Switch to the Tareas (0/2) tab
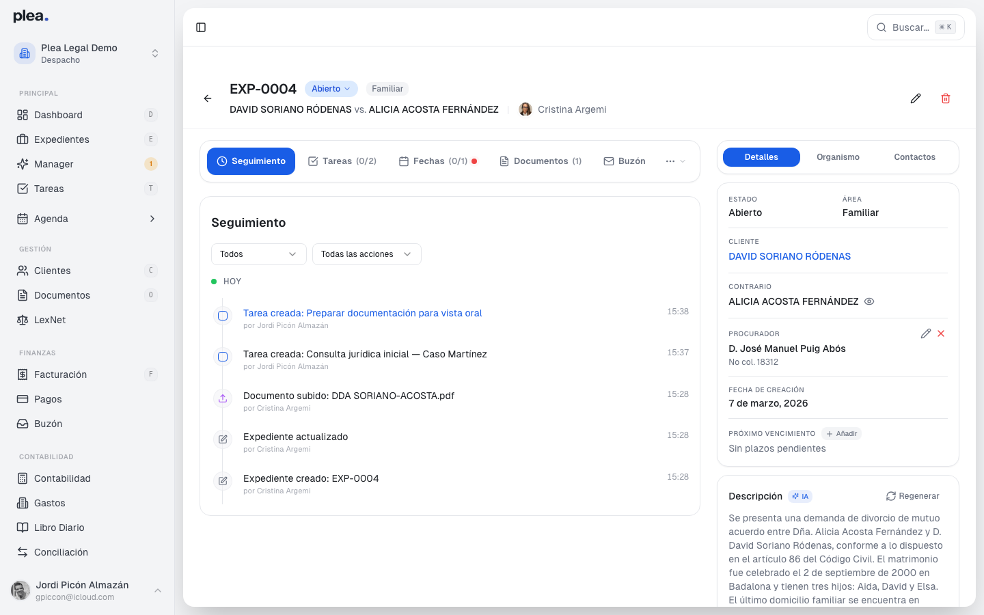The height and width of the screenshot is (615, 984). [x=342, y=161]
